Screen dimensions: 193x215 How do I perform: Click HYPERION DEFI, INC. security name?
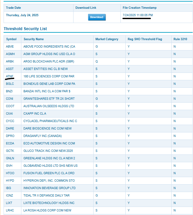49,180
